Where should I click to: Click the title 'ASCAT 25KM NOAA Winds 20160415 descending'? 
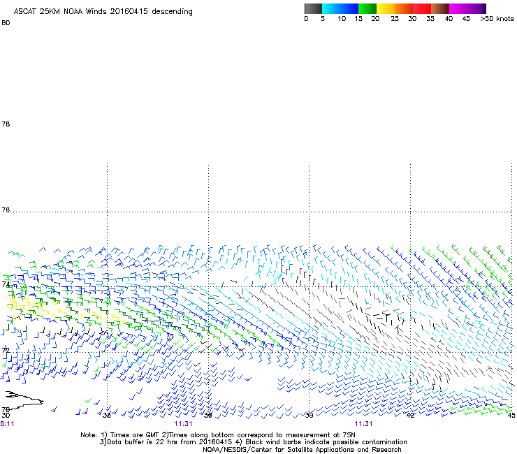coord(103,12)
